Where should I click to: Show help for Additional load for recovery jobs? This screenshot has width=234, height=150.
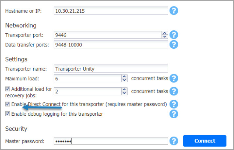[174, 91]
